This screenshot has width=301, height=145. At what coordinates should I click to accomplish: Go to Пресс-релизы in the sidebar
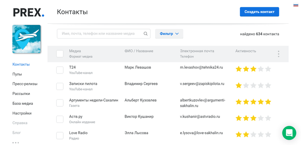(25, 84)
